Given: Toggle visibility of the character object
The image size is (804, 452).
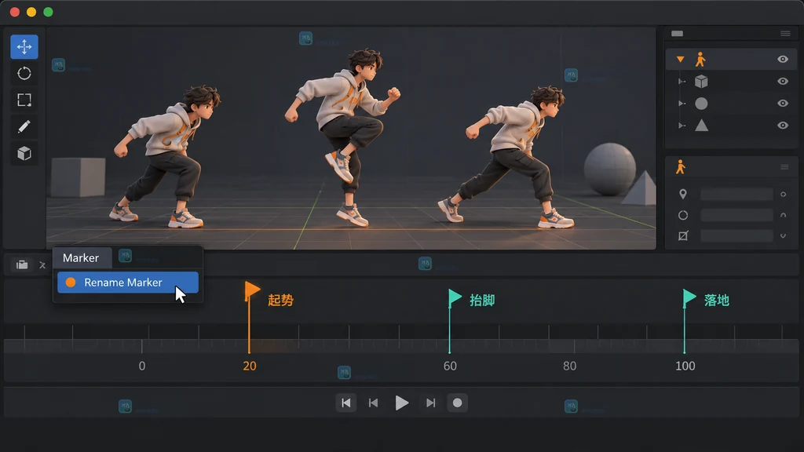Looking at the screenshot, I should (x=783, y=60).
